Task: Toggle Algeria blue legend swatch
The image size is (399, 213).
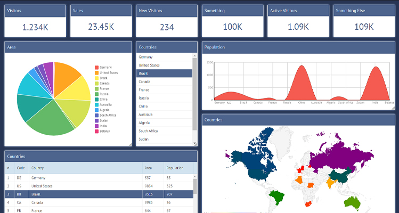Action: 97,110
